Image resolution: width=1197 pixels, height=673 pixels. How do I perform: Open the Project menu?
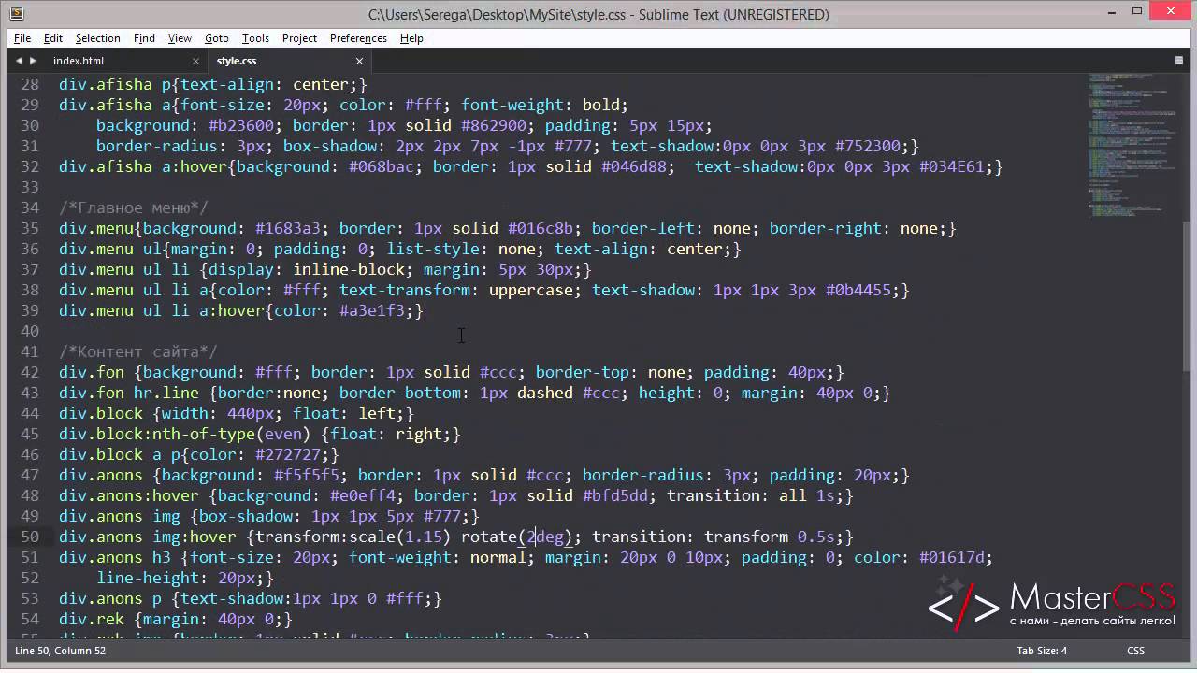pyautogui.click(x=299, y=38)
